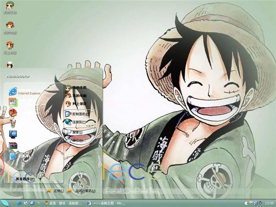Viewport: 276px width, 207px height.
Task: Click 关闭计算机 (Shut Down) button
Action: point(82,191)
